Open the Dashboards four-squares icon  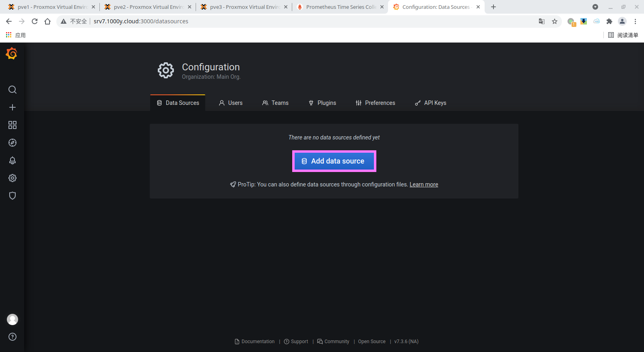pyautogui.click(x=12, y=125)
